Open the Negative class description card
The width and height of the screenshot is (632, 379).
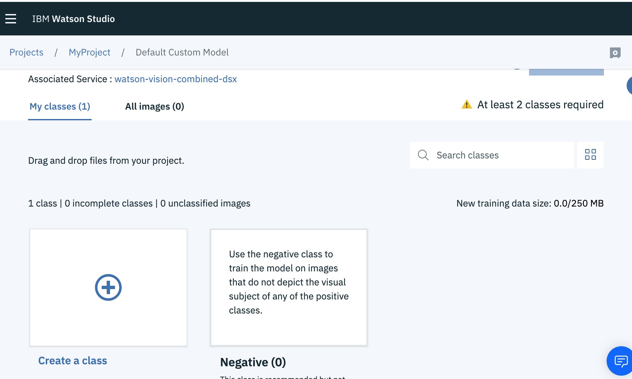tap(289, 287)
